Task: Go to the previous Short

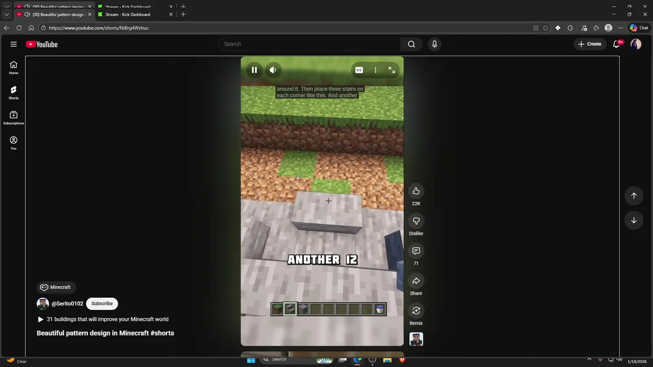Action: click(x=634, y=196)
